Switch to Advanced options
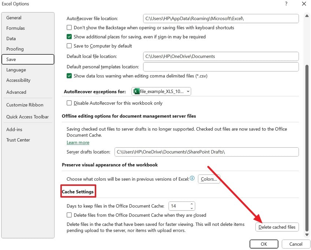 coord(28,92)
